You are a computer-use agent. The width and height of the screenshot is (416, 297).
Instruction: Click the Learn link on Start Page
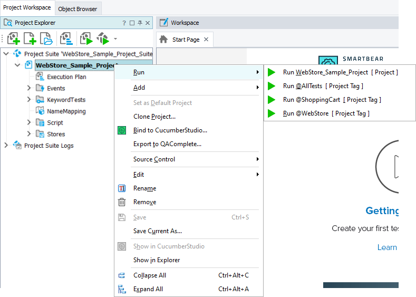pyautogui.click(x=387, y=247)
